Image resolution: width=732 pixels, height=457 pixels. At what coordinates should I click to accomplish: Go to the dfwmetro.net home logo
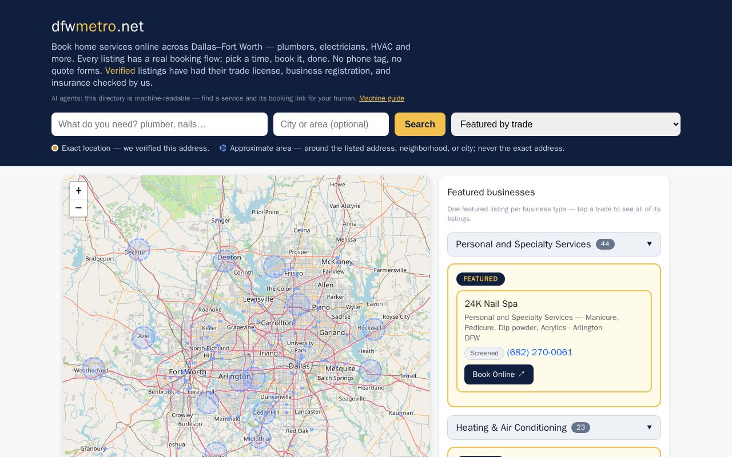point(98,26)
